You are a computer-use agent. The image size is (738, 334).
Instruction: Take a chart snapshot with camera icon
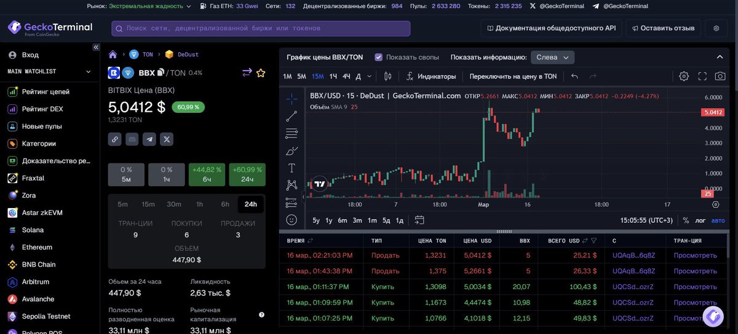coord(720,76)
